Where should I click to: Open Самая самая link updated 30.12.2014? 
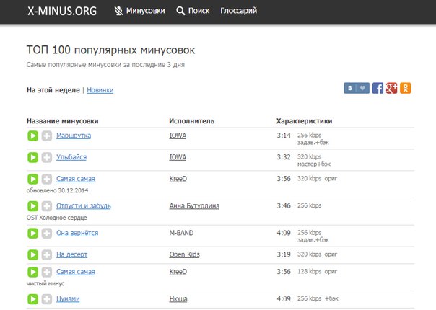76,179
